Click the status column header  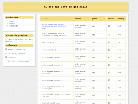pyautogui.click(x=111, y=19)
